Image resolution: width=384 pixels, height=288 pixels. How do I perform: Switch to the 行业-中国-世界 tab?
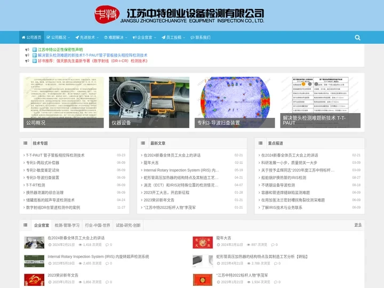tap(98, 225)
